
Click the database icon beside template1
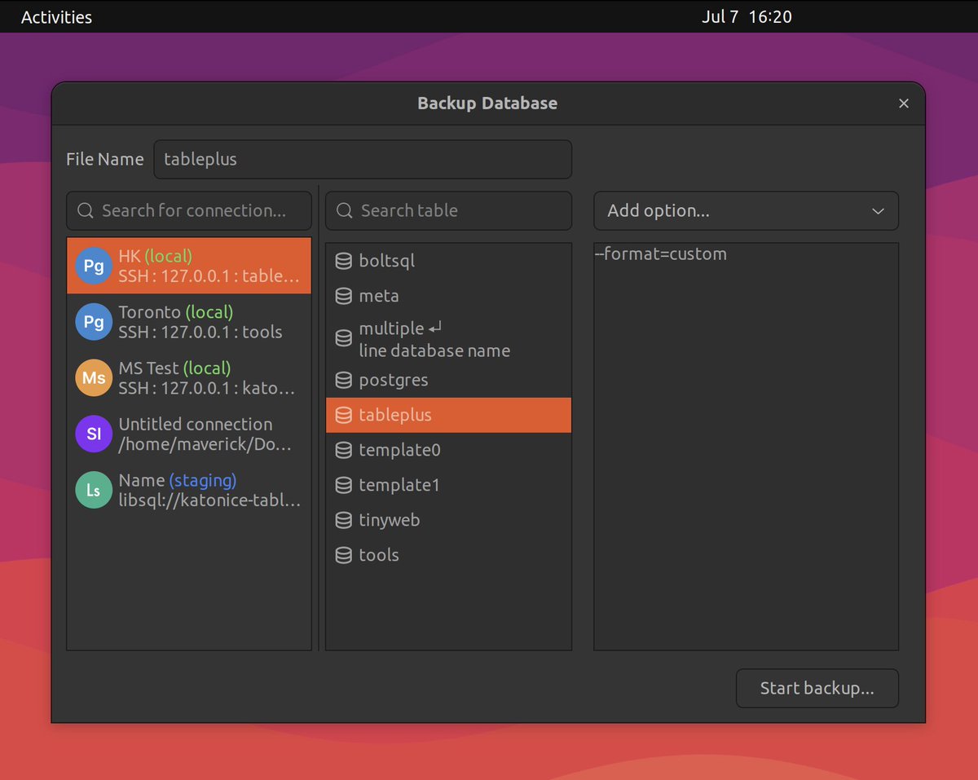tap(344, 485)
